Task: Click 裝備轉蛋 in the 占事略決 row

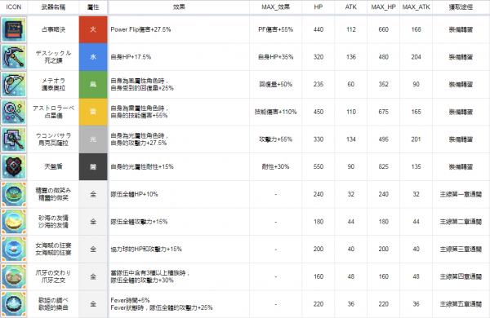Action: point(461,29)
